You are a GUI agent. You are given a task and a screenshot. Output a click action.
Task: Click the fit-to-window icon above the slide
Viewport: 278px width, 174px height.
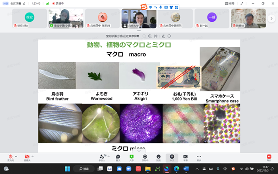[156, 36]
